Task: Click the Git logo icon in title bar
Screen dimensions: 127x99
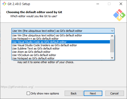Action: (4, 4)
